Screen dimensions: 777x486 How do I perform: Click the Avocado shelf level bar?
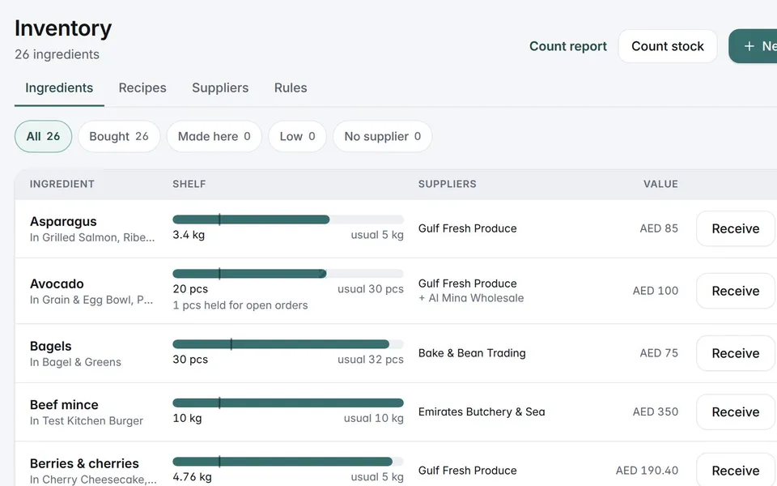coord(288,273)
